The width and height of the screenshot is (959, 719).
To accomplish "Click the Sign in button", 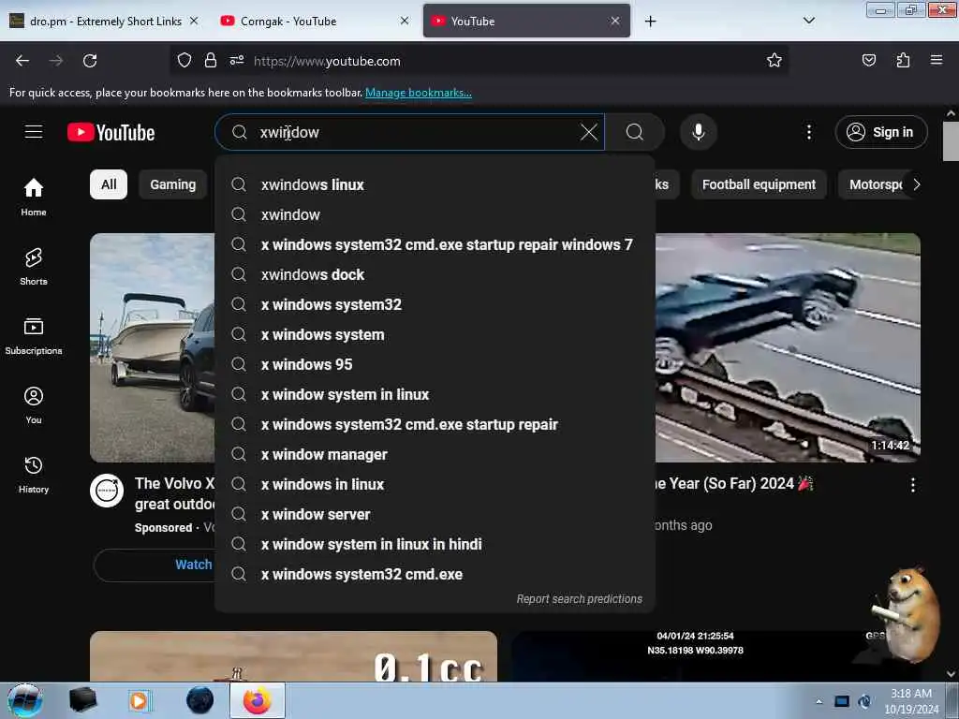I will click(880, 132).
